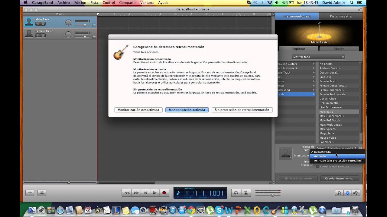
Task: Click Guardar instrumento button
Action: tap(340, 178)
